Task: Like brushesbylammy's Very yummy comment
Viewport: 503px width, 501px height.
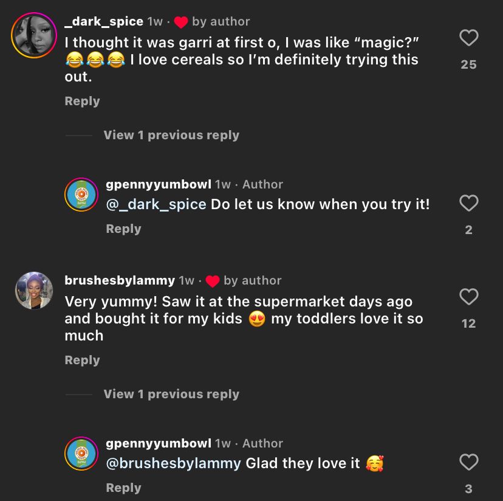Action: tap(468, 297)
